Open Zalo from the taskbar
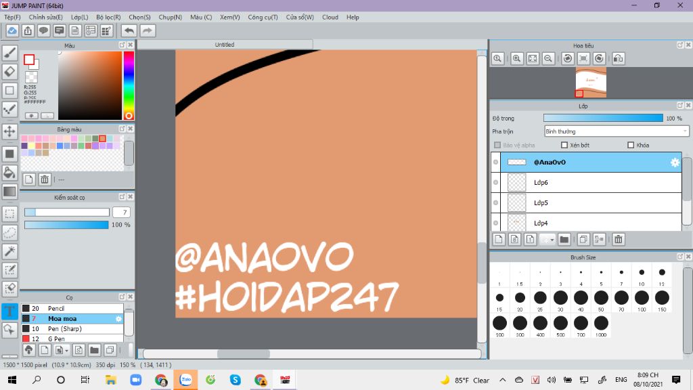Screen dimensions: 693x390 tap(185, 380)
